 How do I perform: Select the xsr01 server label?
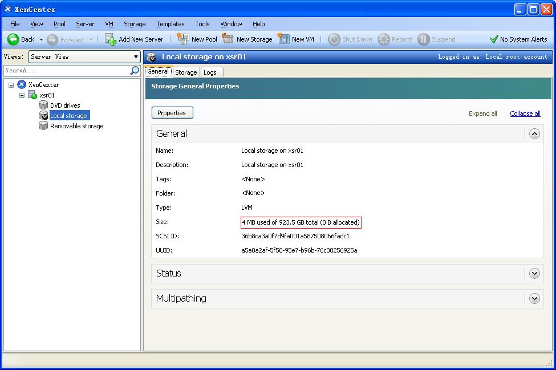click(47, 95)
